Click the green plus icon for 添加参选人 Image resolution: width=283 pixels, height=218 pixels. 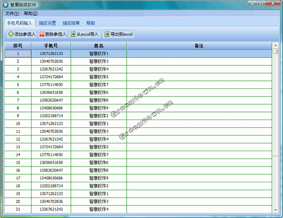coord(11,34)
